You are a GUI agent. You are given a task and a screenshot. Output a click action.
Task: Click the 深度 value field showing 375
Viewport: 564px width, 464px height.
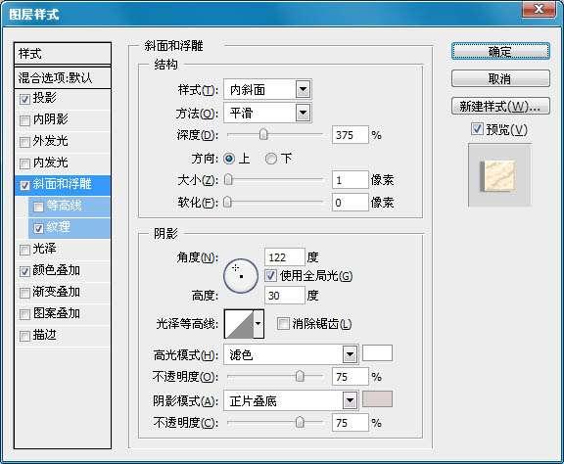(351, 135)
